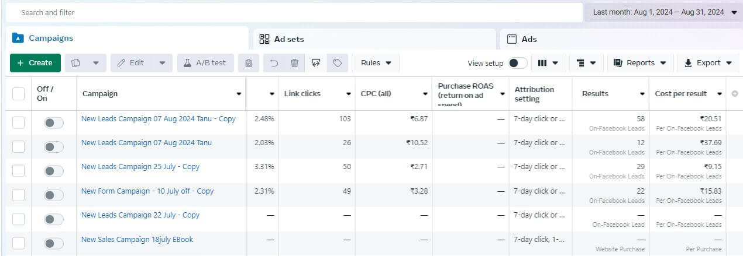The height and width of the screenshot is (256, 743).
Task: Open the columns layout icon menu
Action: click(x=548, y=63)
